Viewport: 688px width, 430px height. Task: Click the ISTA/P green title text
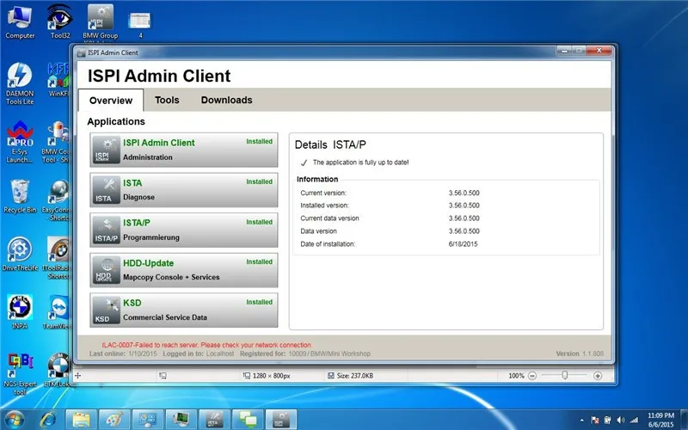137,223
